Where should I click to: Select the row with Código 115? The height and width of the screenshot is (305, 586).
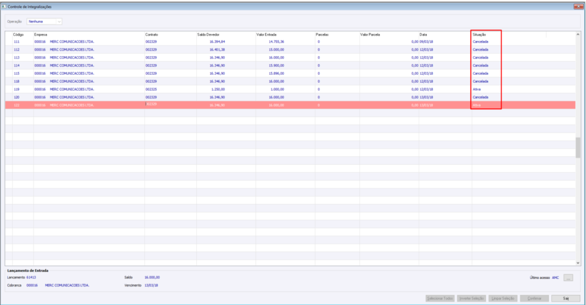click(x=290, y=73)
